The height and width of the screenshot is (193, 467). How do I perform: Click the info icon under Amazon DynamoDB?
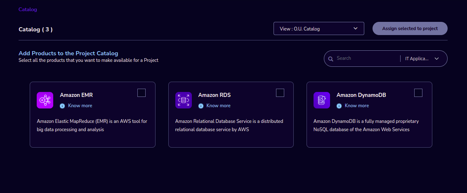(339, 106)
